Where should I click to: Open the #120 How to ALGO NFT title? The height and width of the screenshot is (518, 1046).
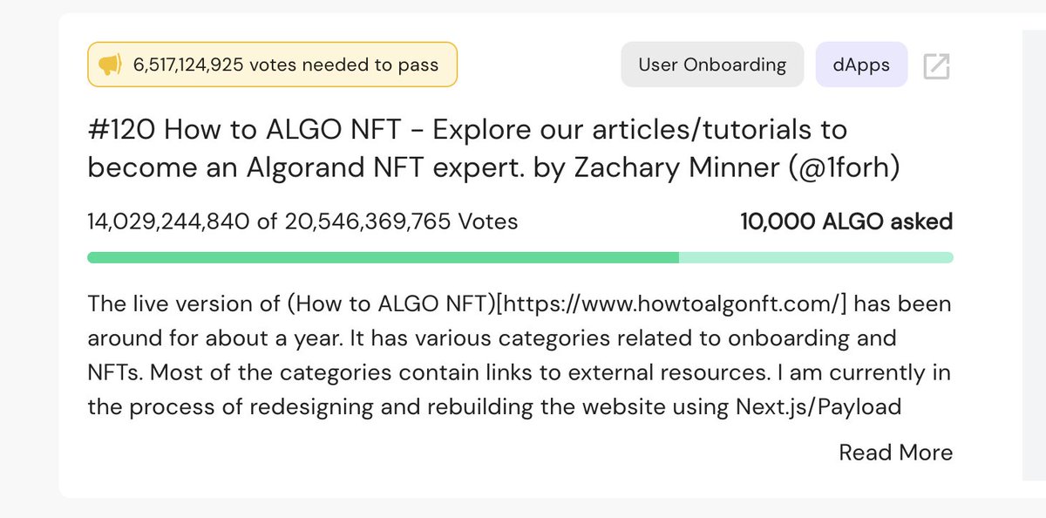click(493, 149)
